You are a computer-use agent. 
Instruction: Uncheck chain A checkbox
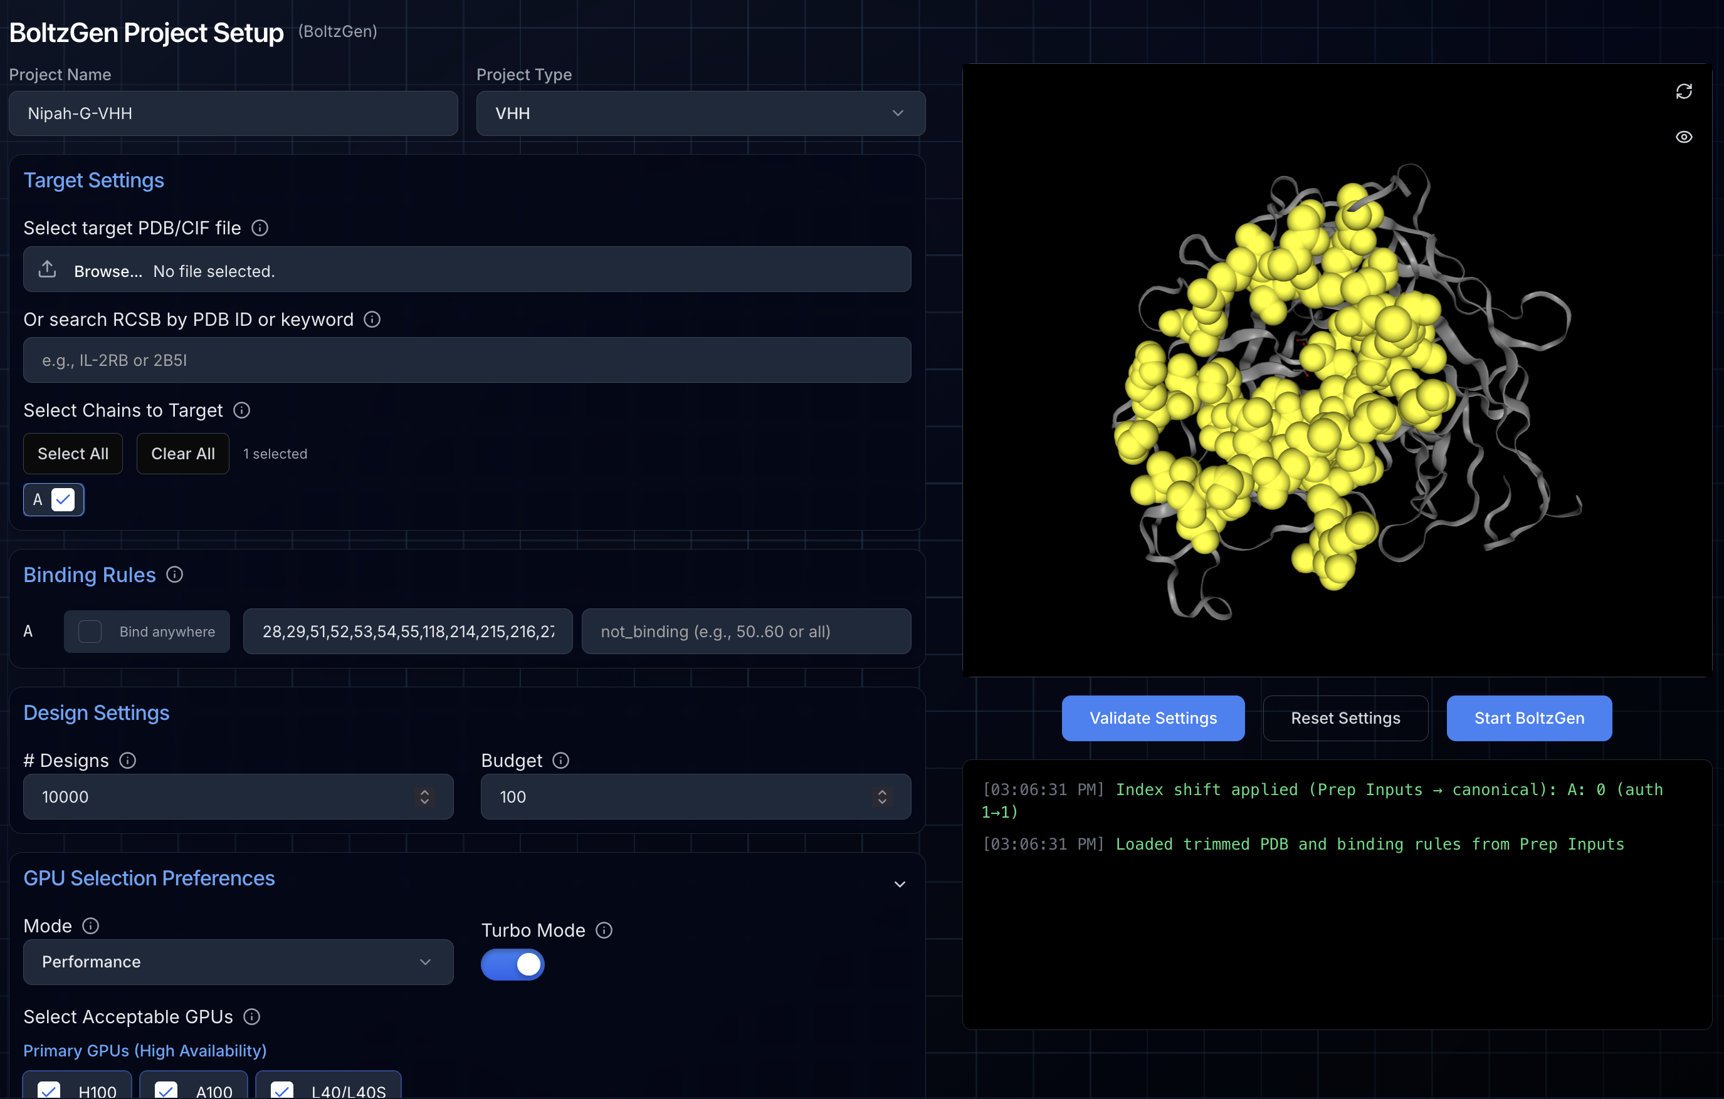tap(63, 499)
